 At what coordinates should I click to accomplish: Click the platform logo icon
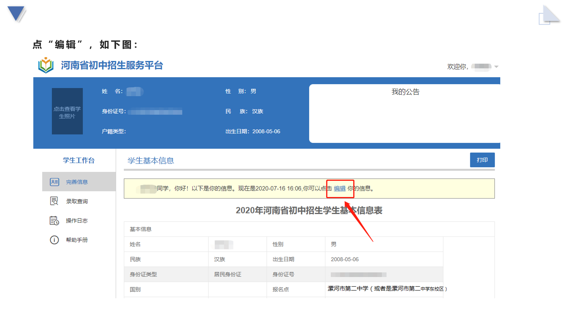pyautogui.click(x=46, y=65)
